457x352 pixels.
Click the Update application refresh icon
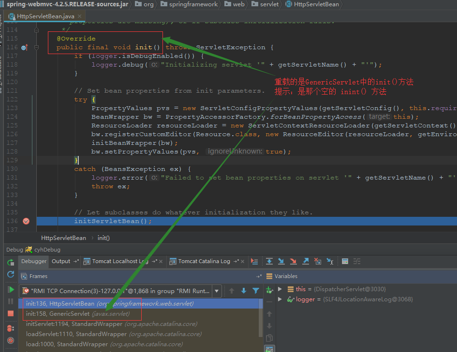pyautogui.click(x=11, y=274)
